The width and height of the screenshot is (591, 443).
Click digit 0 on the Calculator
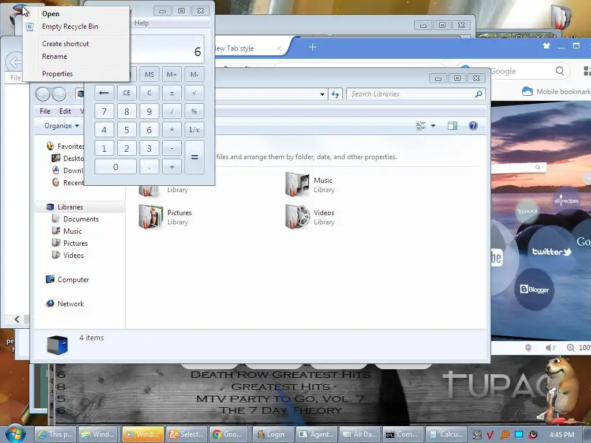(115, 167)
